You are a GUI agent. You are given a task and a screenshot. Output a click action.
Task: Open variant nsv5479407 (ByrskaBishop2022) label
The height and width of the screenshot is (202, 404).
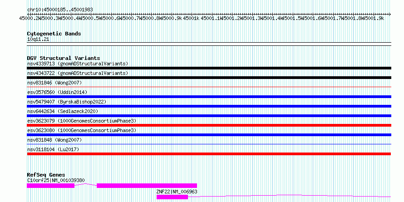pyautogui.click(x=67, y=102)
